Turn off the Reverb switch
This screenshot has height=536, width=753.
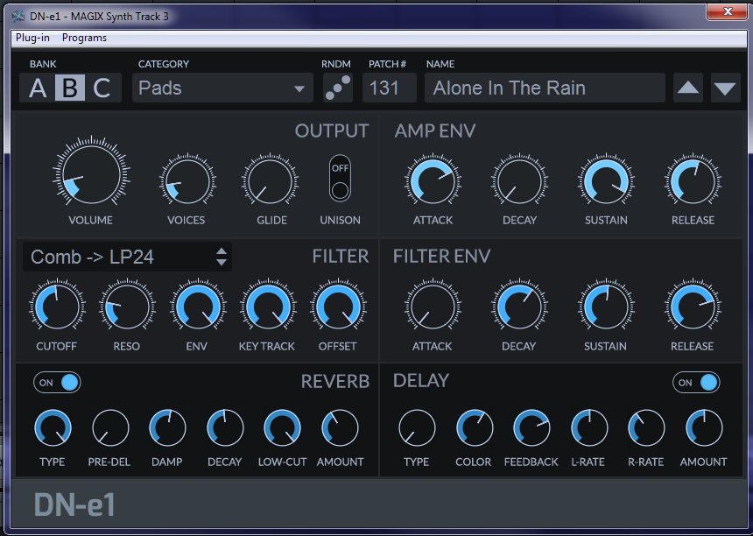pyautogui.click(x=57, y=383)
